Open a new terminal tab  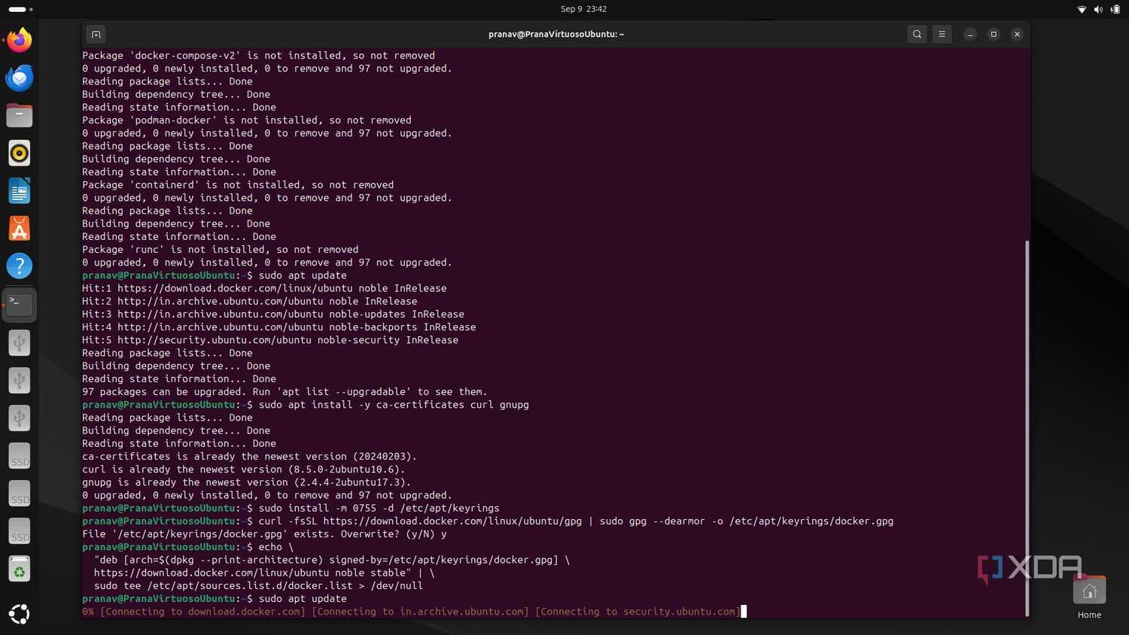pos(96,35)
